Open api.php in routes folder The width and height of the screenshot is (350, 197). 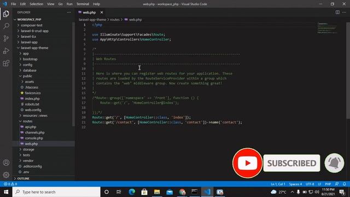(x=31, y=126)
